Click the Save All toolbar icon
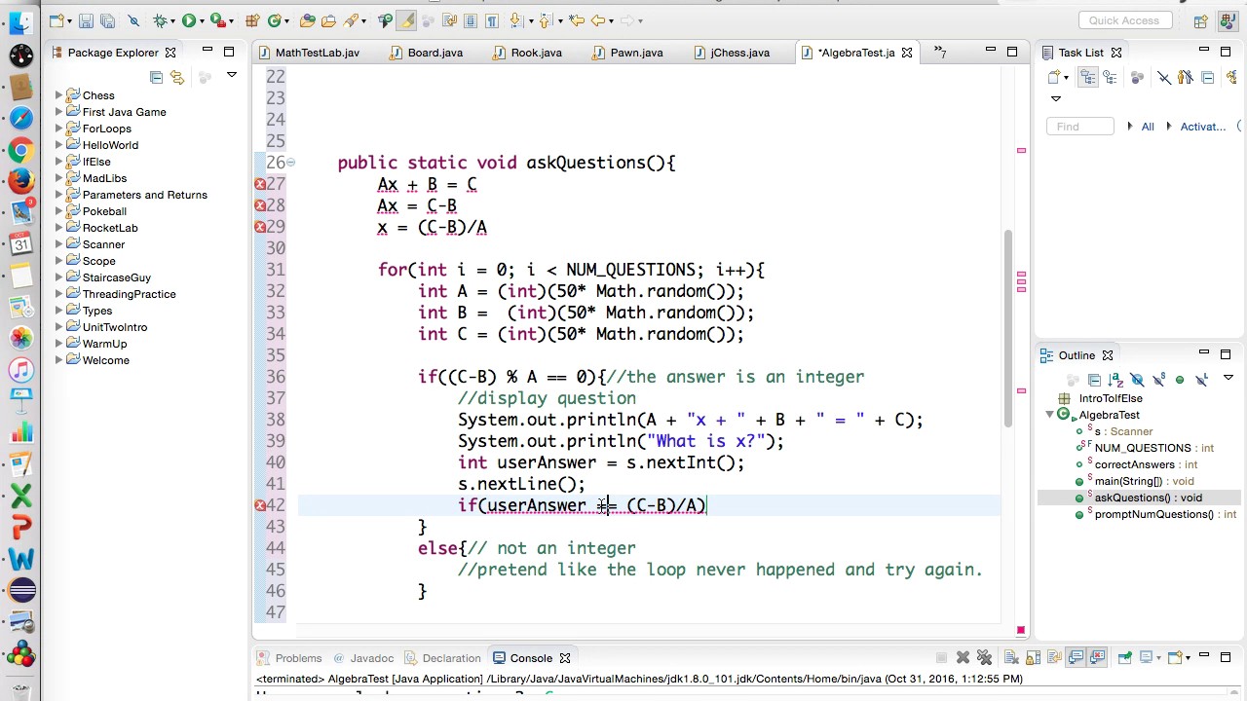Image resolution: width=1247 pixels, height=701 pixels. [107, 20]
